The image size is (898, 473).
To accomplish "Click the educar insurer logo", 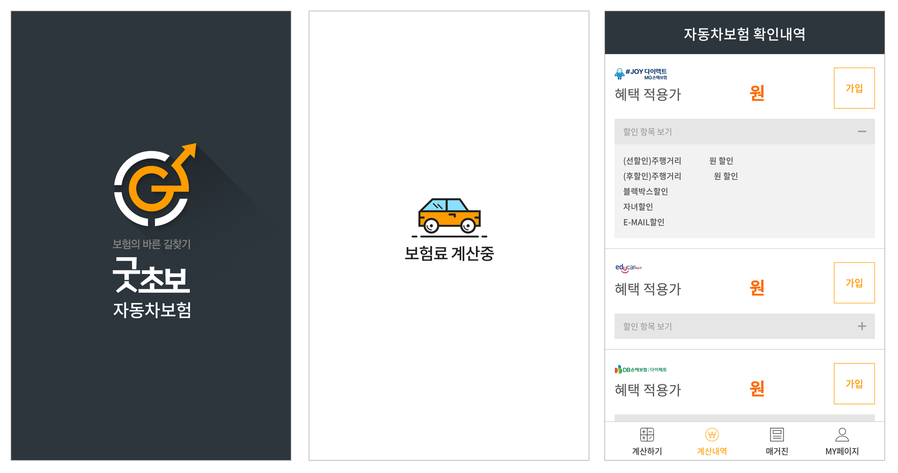I will (628, 268).
